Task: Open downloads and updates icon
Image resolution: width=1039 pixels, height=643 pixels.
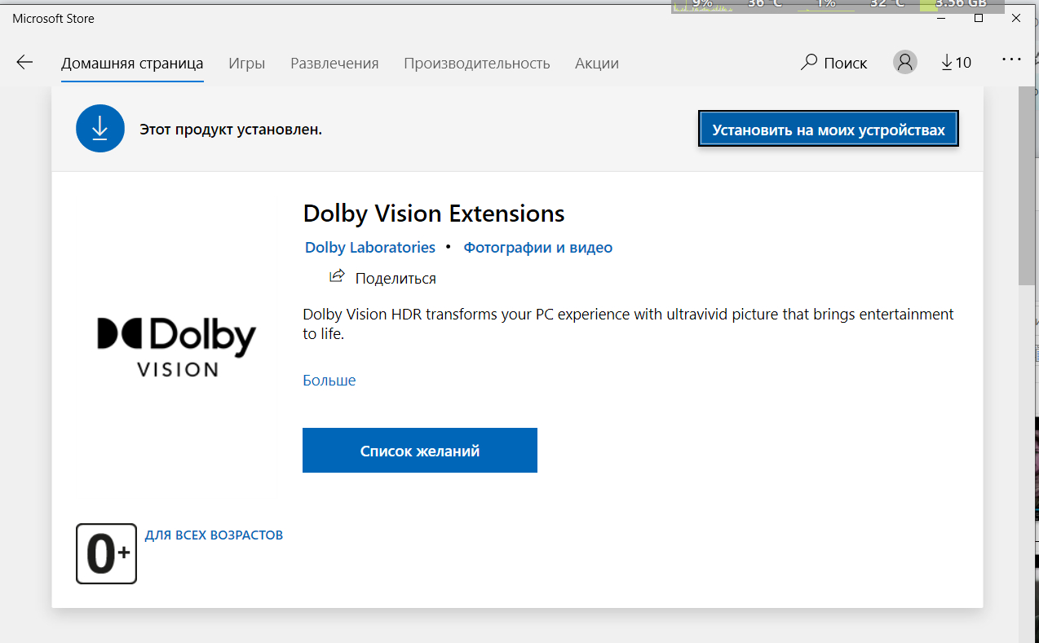Action: 956,63
